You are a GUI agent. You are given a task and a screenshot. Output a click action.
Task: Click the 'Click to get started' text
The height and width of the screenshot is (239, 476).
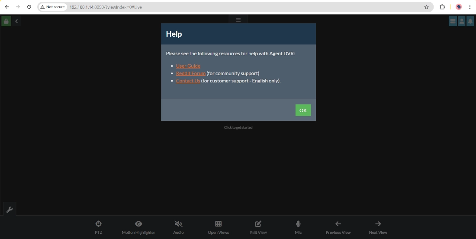coord(238,127)
